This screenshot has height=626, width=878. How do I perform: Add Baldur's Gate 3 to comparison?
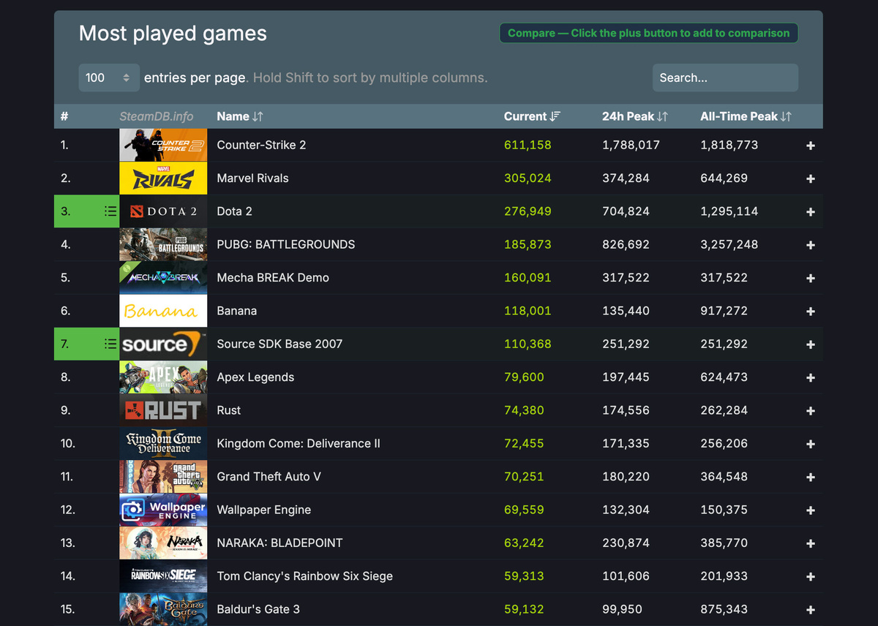pos(810,610)
